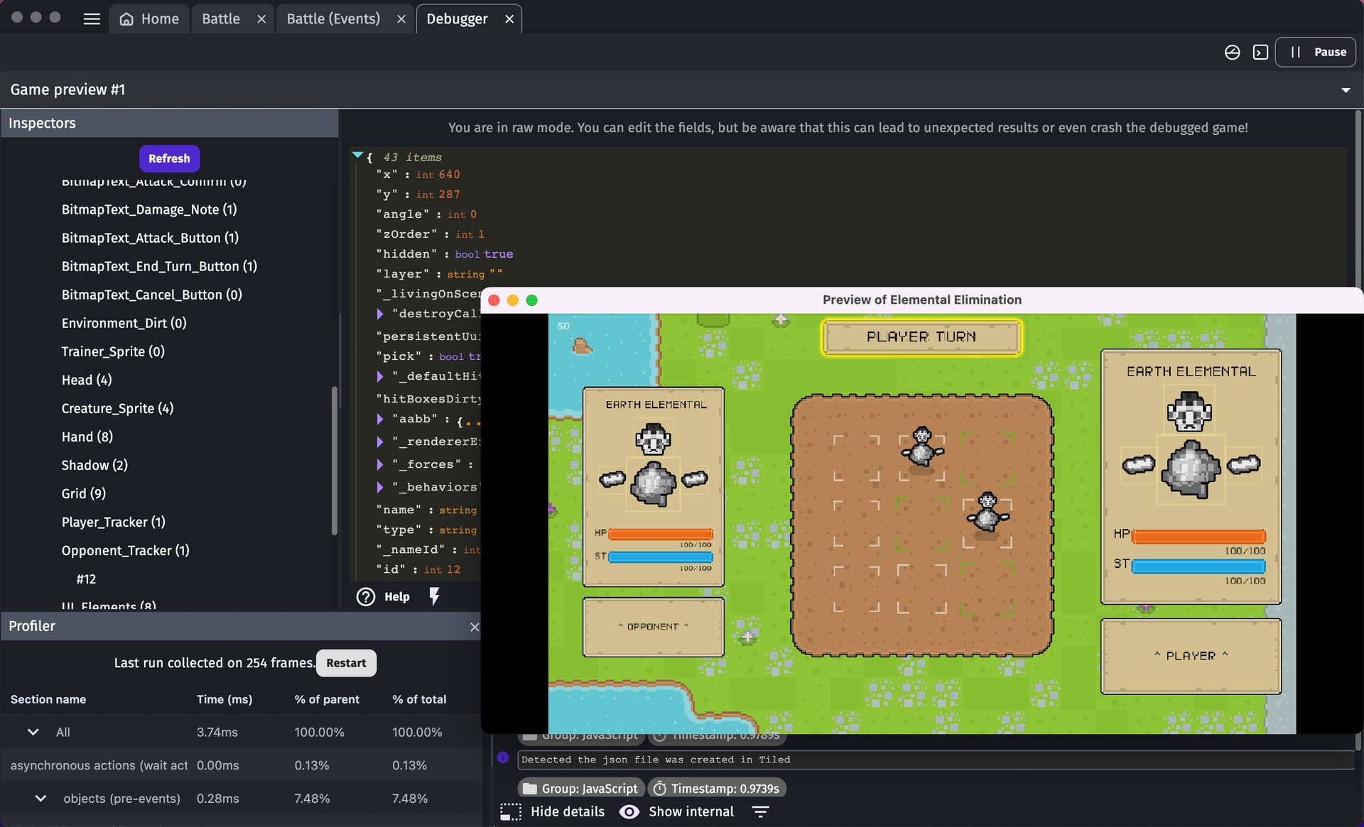
Task: Click the Help question mark icon
Action: click(365, 596)
